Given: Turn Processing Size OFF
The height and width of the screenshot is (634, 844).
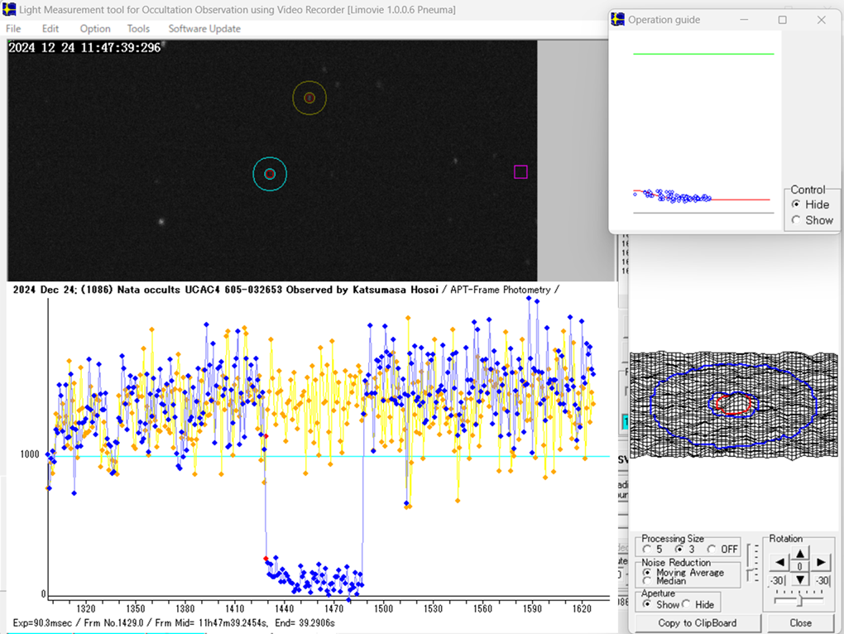Looking at the screenshot, I should [x=712, y=550].
